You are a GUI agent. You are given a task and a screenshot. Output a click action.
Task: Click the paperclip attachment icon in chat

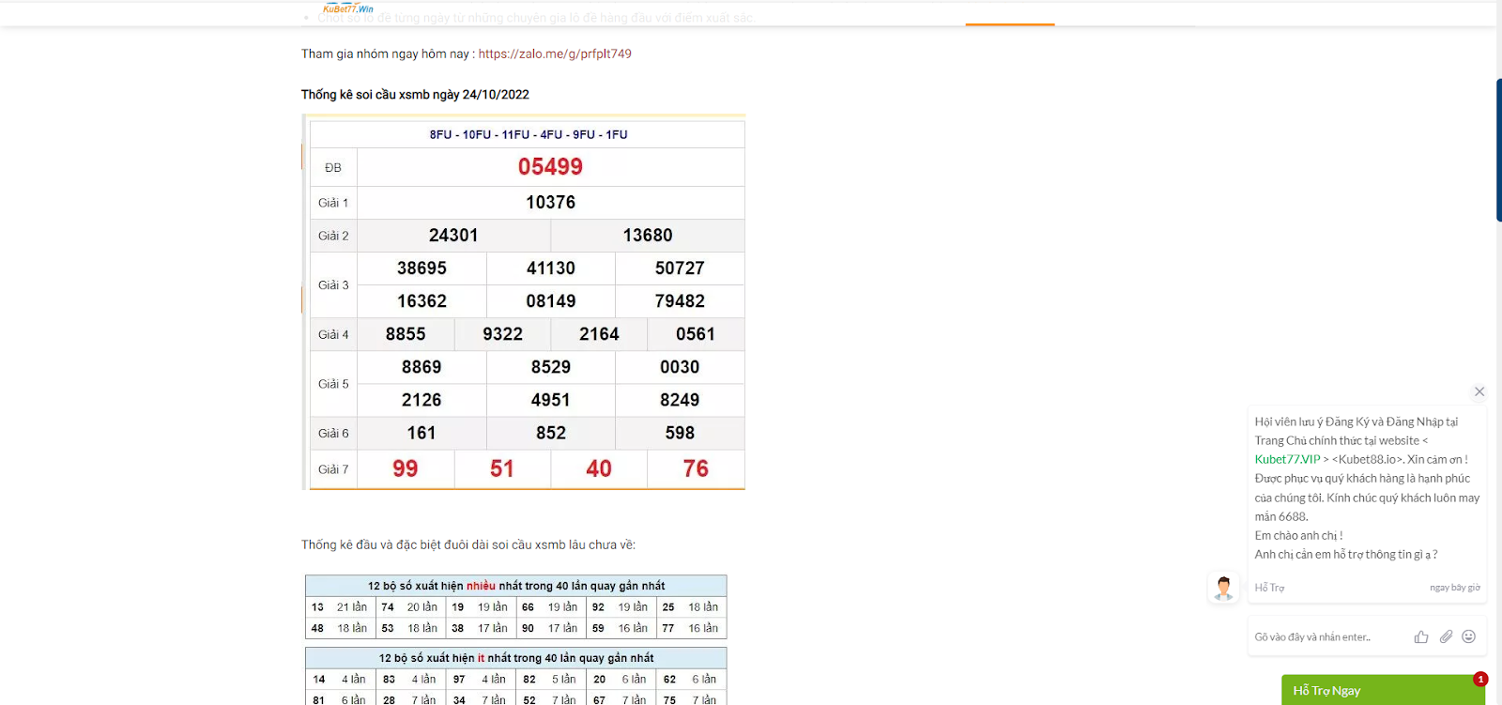(x=1446, y=636)
